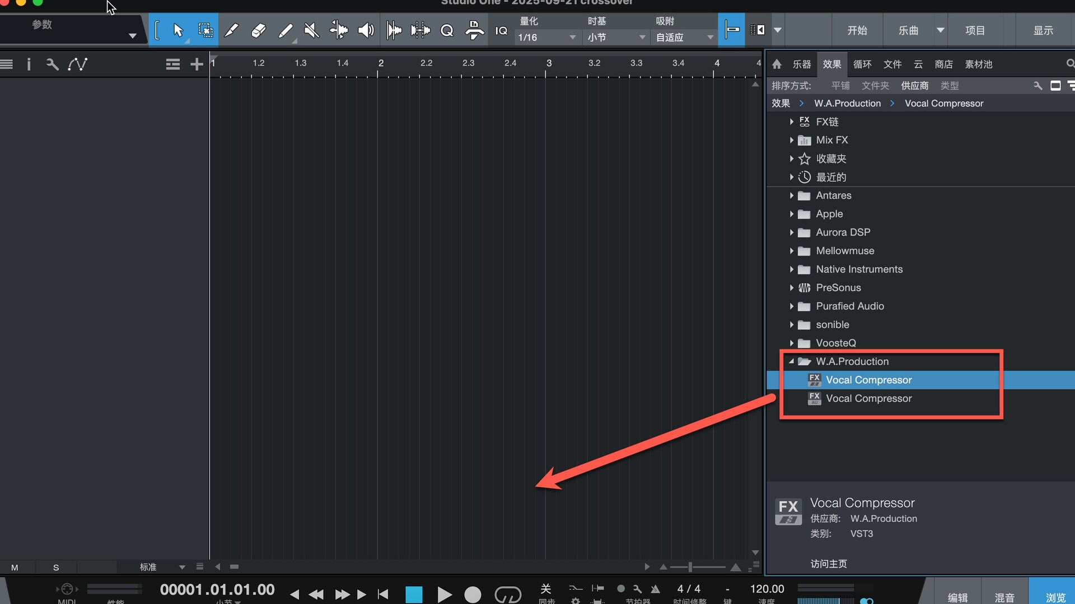Viewport: 1075px width, 604px height.
Task: Select the Range tool
Action: [205, 30]
